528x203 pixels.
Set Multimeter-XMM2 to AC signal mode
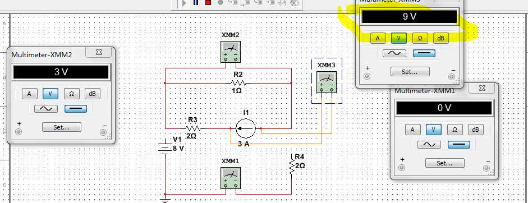[46, 109]
